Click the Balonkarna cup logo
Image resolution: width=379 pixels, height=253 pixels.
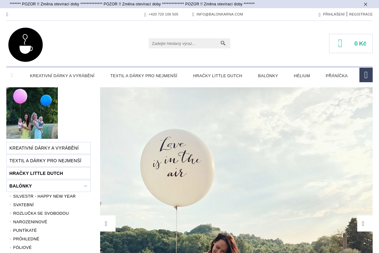[x=26, y=45]
